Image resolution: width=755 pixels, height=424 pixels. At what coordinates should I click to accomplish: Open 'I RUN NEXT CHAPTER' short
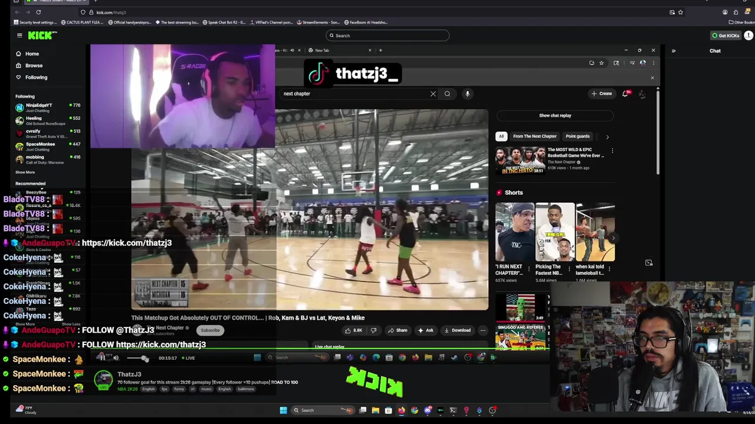(514, 232)
